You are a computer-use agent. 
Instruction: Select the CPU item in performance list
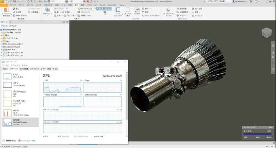(20, 76)
